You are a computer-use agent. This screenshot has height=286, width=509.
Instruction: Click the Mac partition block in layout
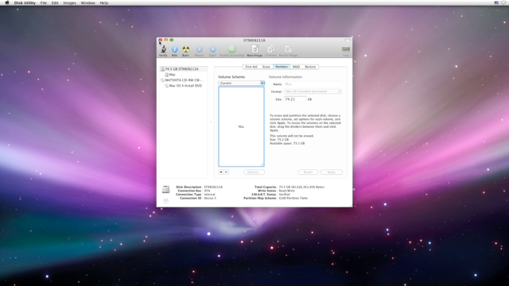[x=241, y=126]
